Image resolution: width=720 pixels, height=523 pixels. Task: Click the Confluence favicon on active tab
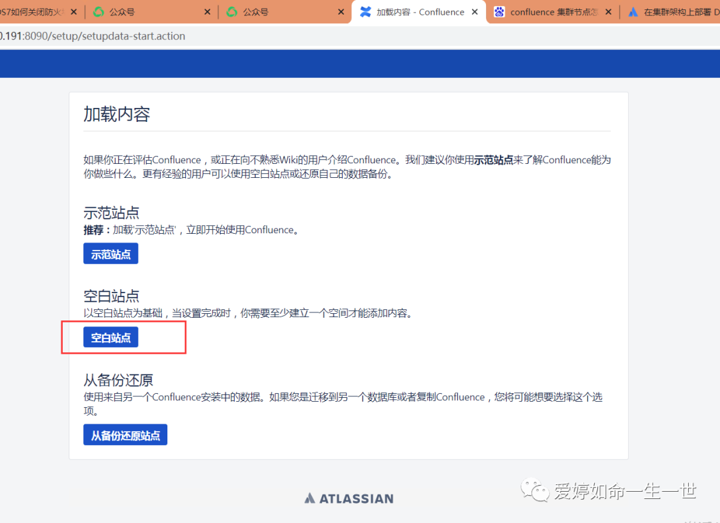365,12
